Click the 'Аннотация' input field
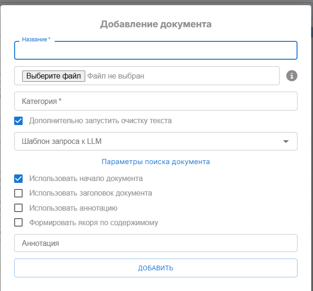 156,244
